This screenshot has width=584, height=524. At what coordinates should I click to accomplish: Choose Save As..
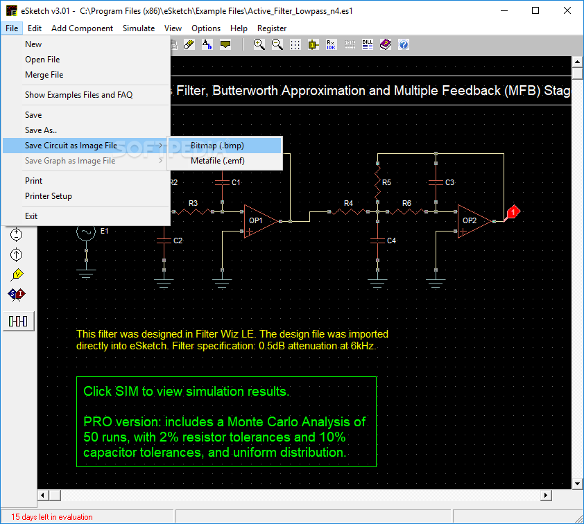click(x=87, y=130)
